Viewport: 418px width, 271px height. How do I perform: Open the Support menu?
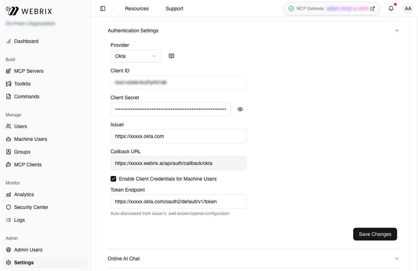[x=174, y=9]
